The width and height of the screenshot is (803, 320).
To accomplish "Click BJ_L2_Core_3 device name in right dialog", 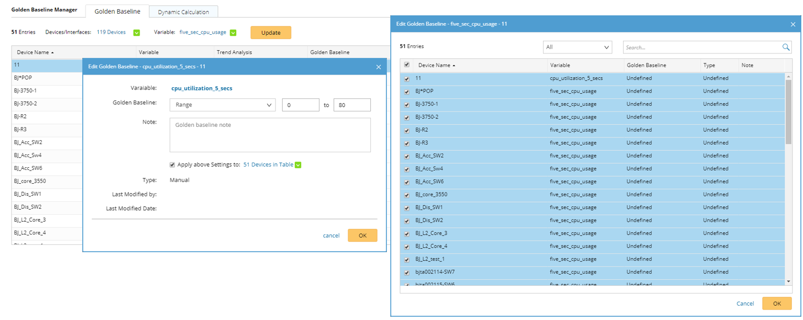I will coord(431,233).
